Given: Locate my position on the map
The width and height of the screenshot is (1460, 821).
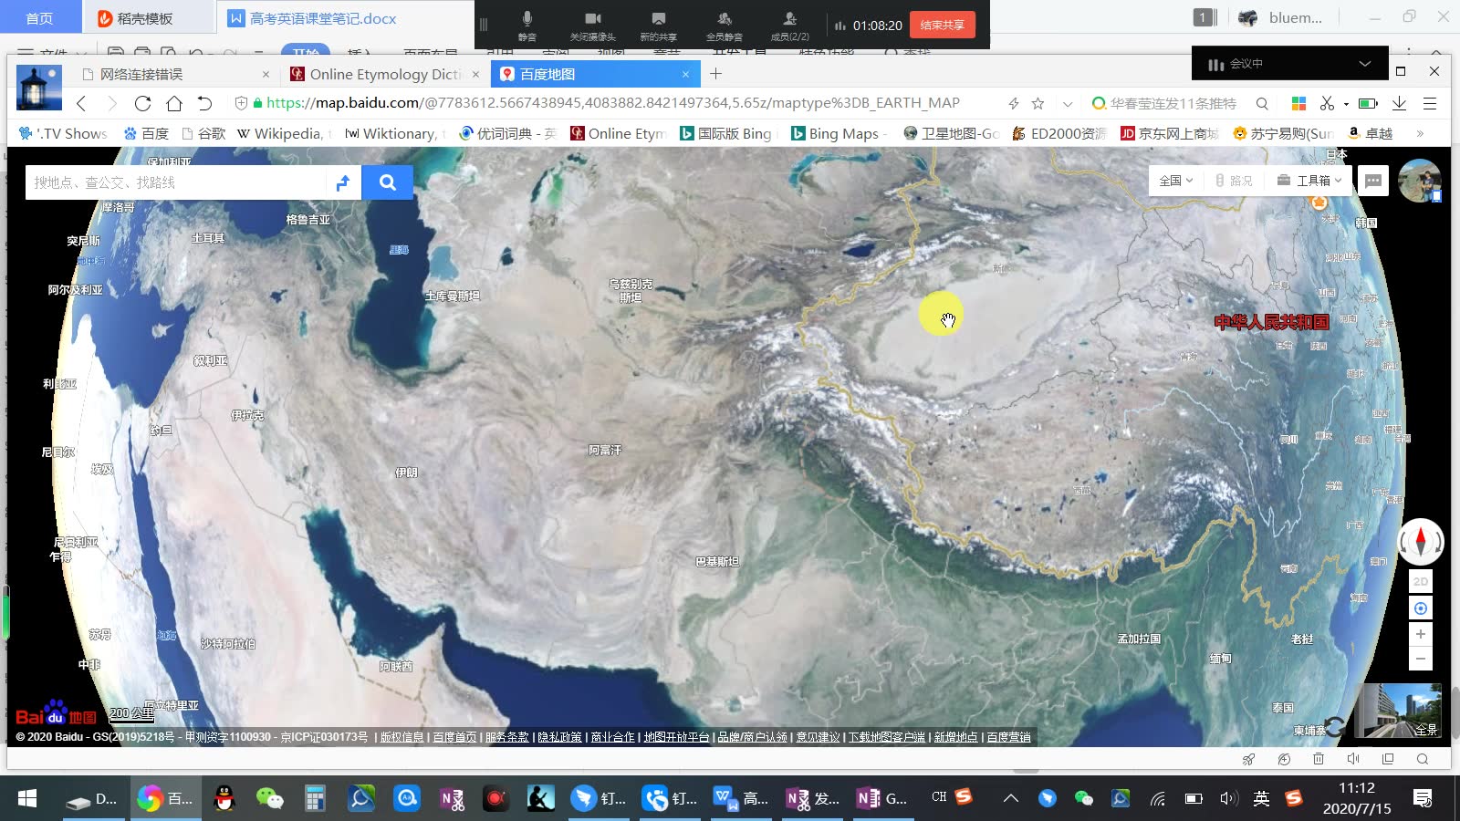Looking at the screenshot, I should point(1421,608).
